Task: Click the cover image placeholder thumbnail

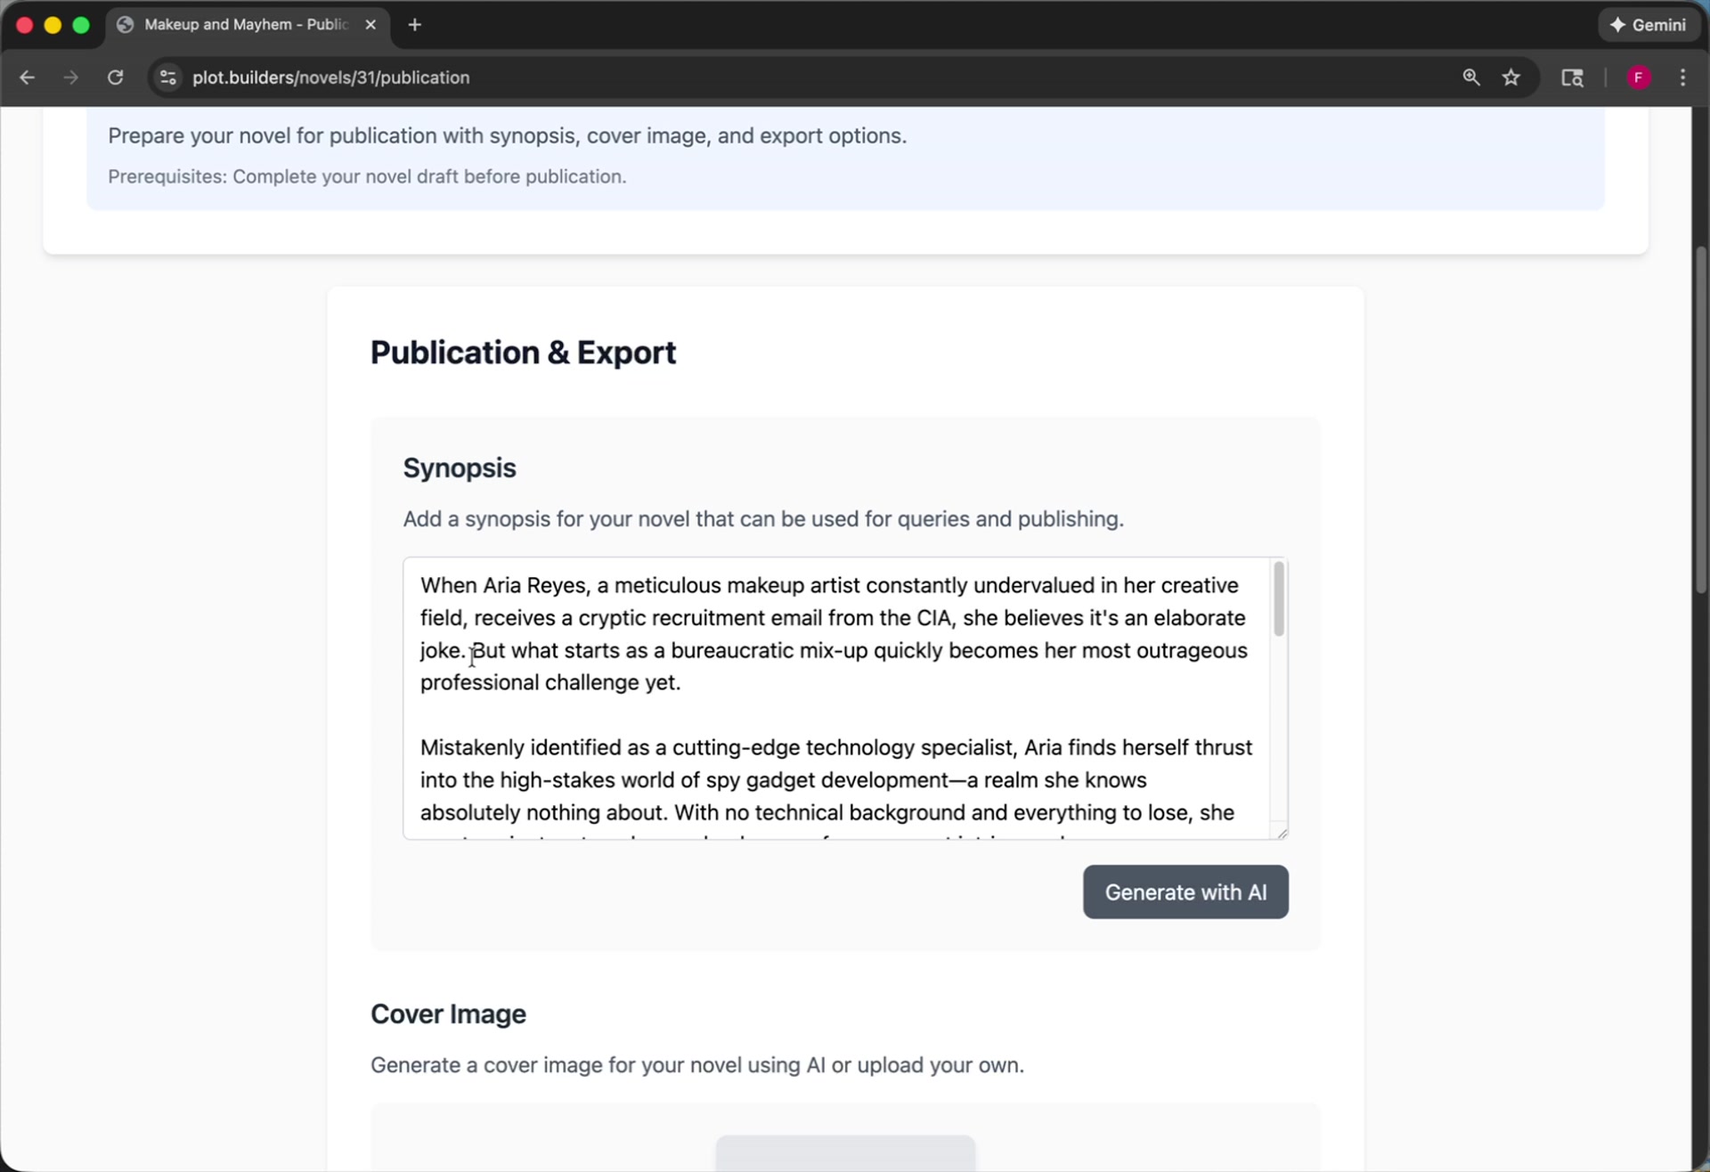Action: [x=845, y=1152]
